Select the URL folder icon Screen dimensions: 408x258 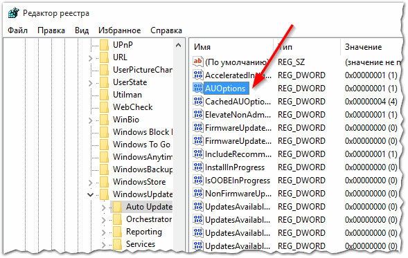(x=104, y=57)
